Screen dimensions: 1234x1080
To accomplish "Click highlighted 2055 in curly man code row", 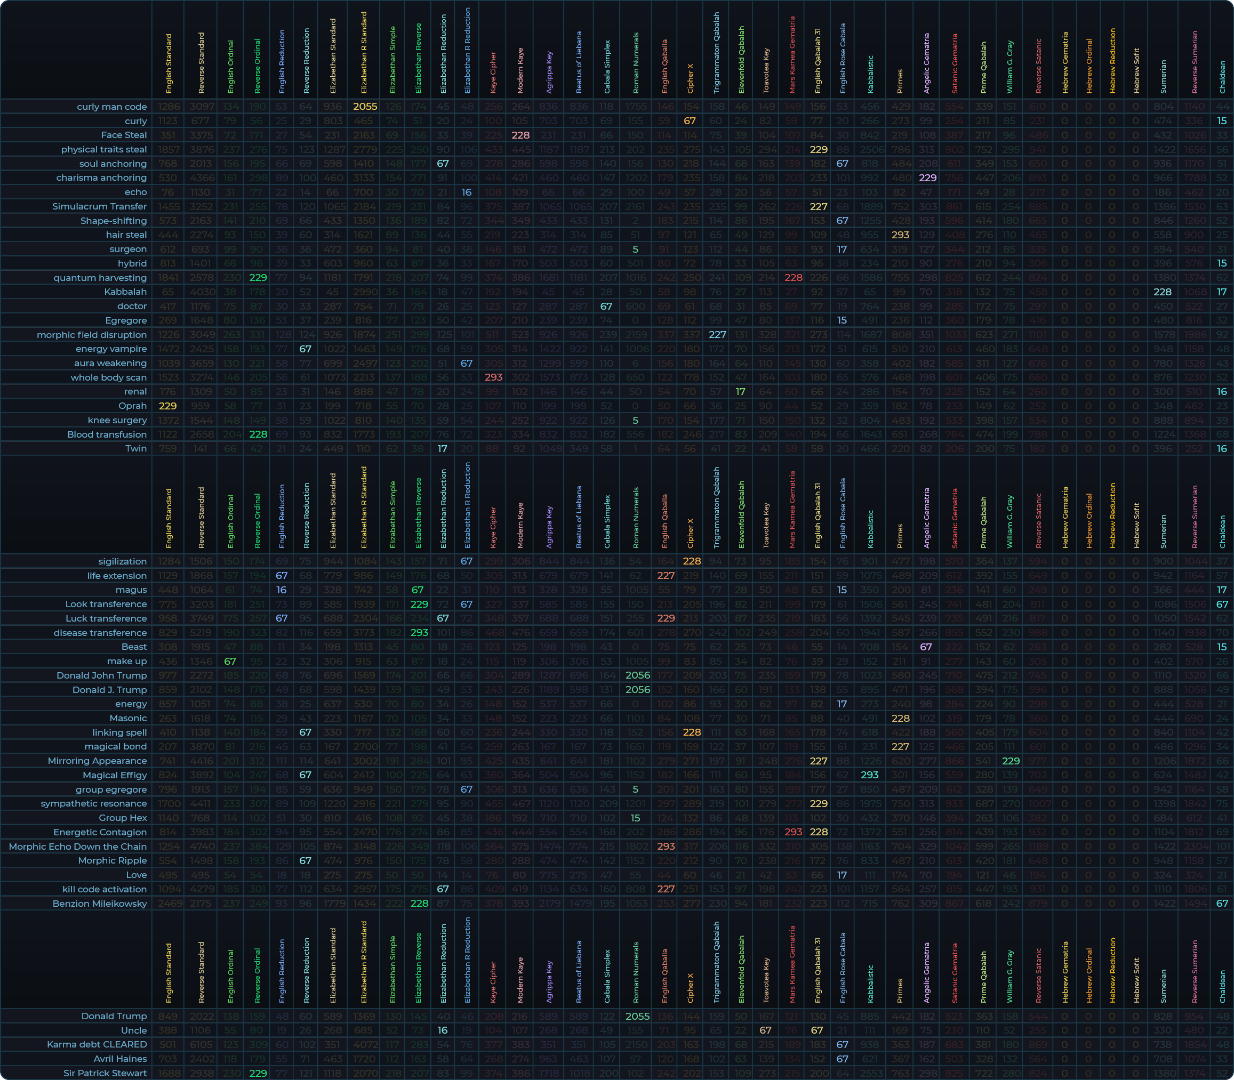I will tap(365, 107).
